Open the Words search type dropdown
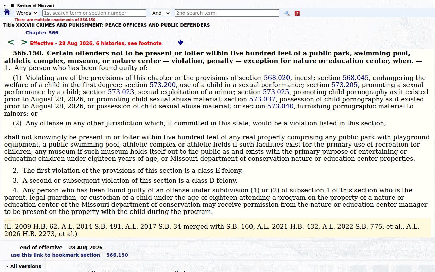 [27, 13]
